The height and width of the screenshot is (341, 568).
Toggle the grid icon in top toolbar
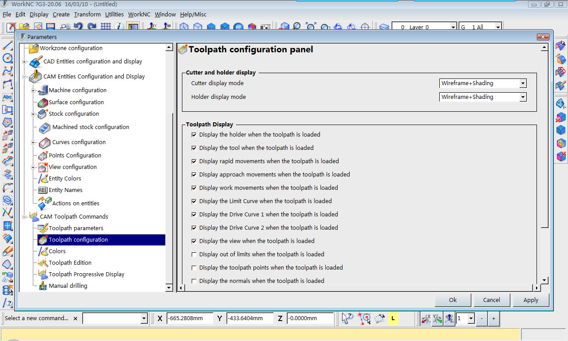click(106, 27)
